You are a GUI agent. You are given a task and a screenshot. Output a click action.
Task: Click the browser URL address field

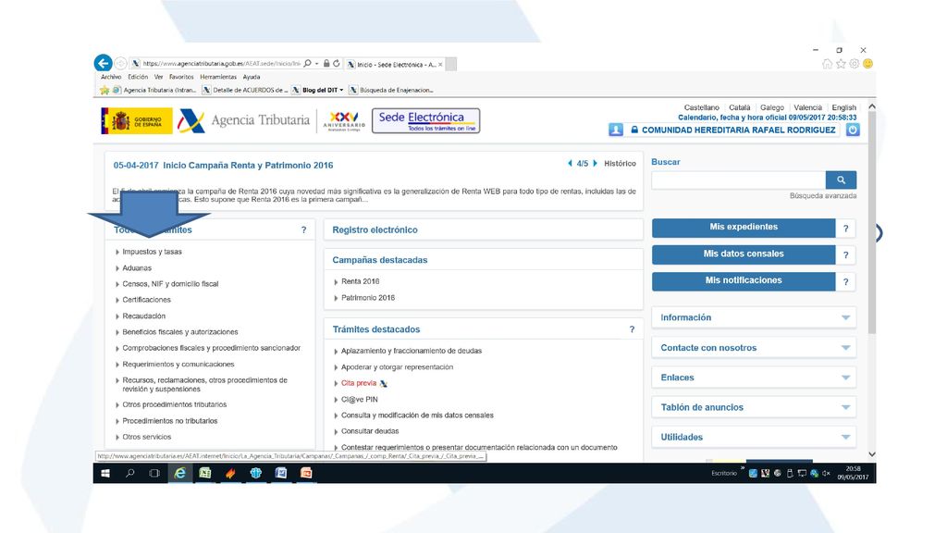click(221, 64)
